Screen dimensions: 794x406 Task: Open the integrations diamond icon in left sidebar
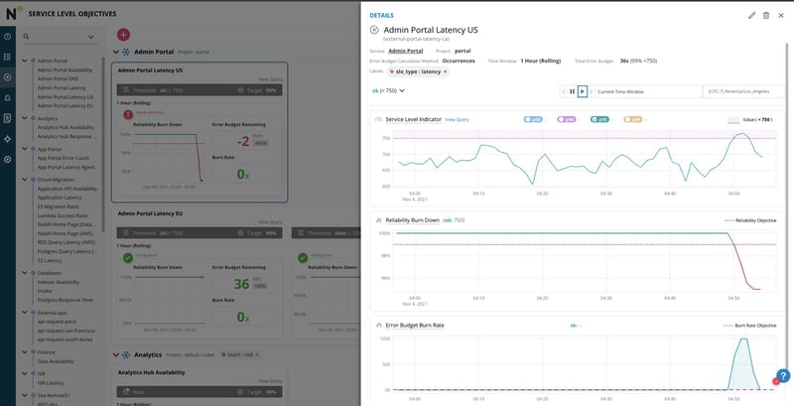[8, 139]
